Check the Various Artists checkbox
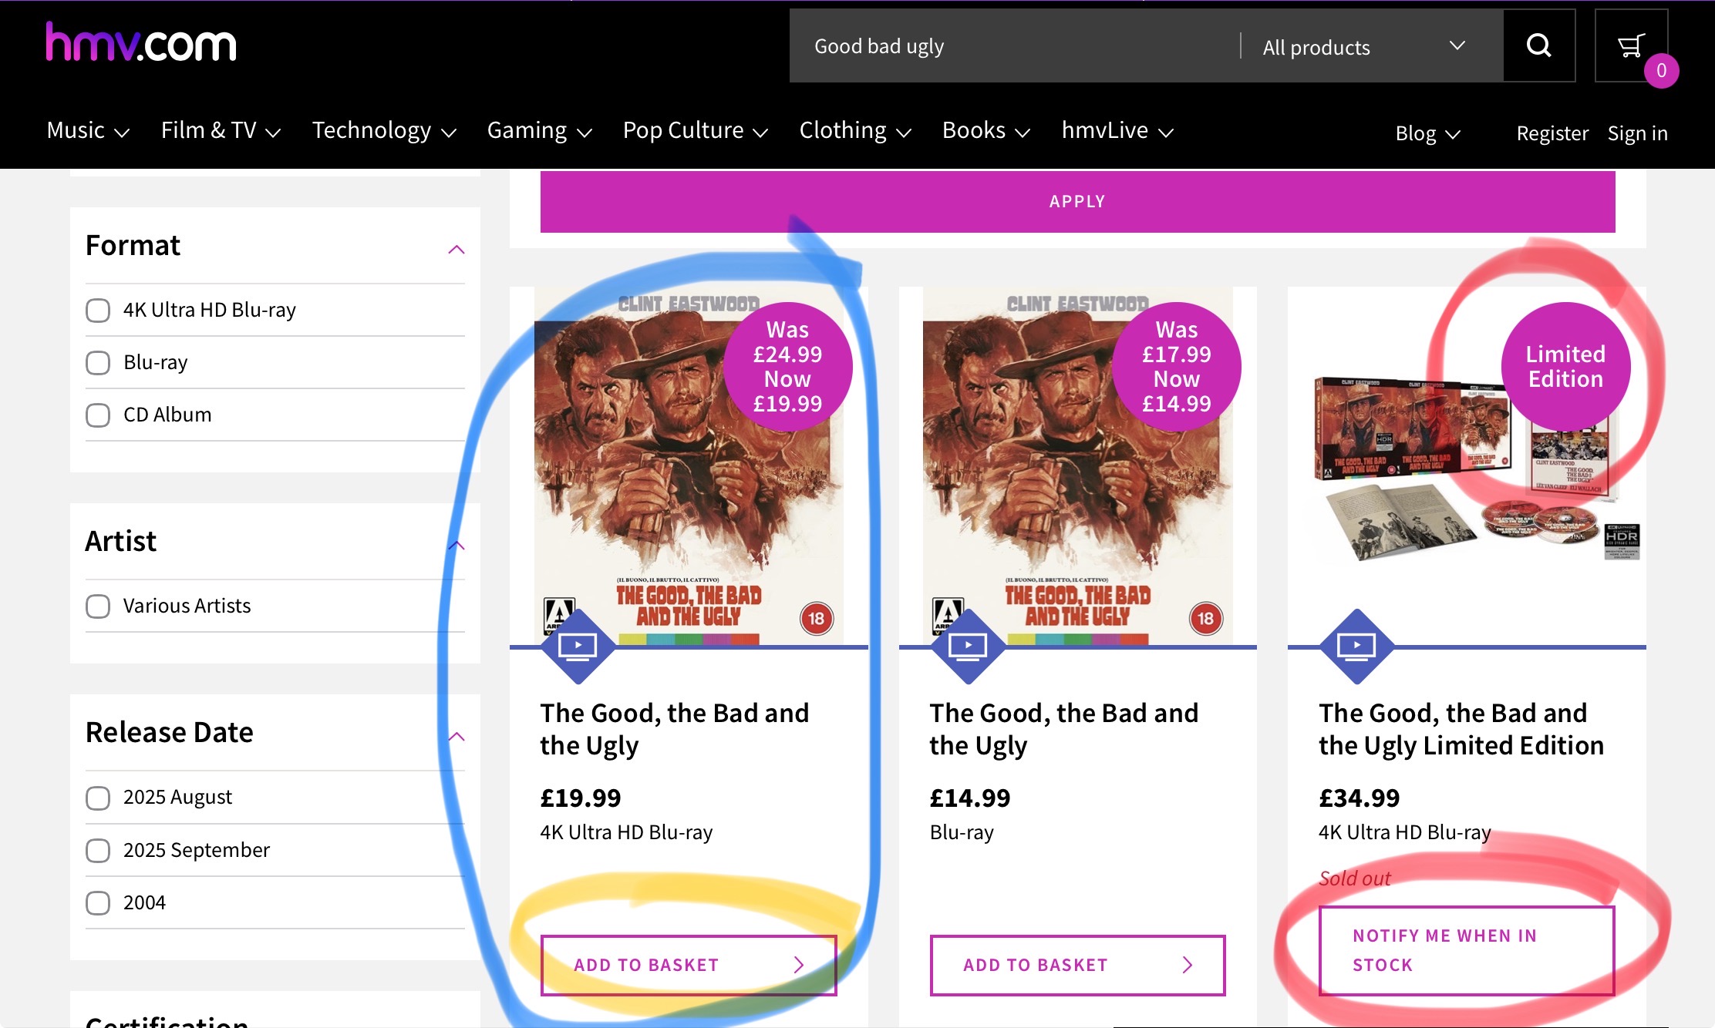 click(98, 606)
